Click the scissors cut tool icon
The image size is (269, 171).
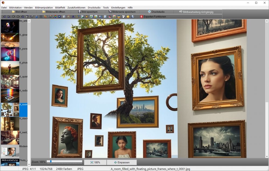[36, 17]
